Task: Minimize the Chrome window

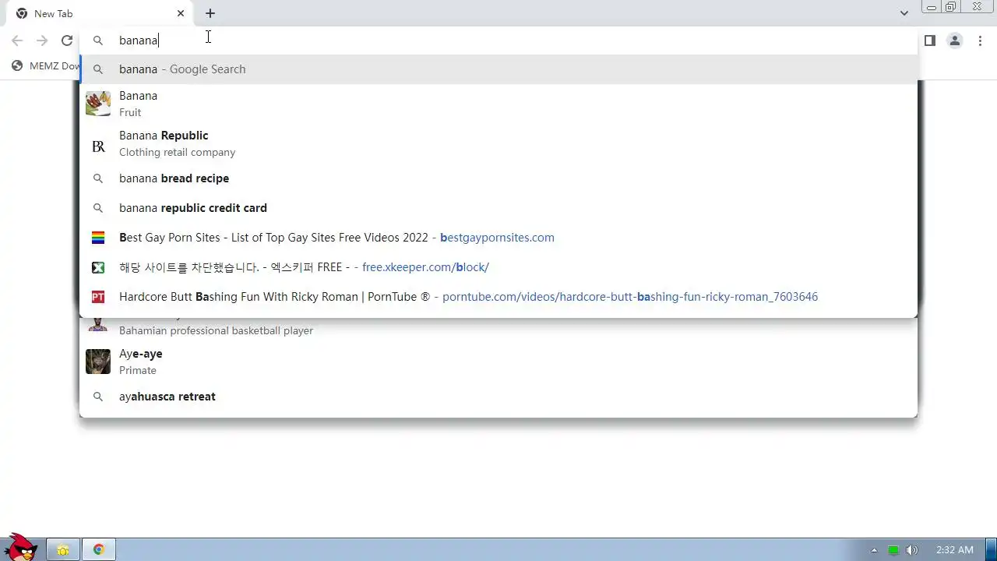Action: (932, 7)
